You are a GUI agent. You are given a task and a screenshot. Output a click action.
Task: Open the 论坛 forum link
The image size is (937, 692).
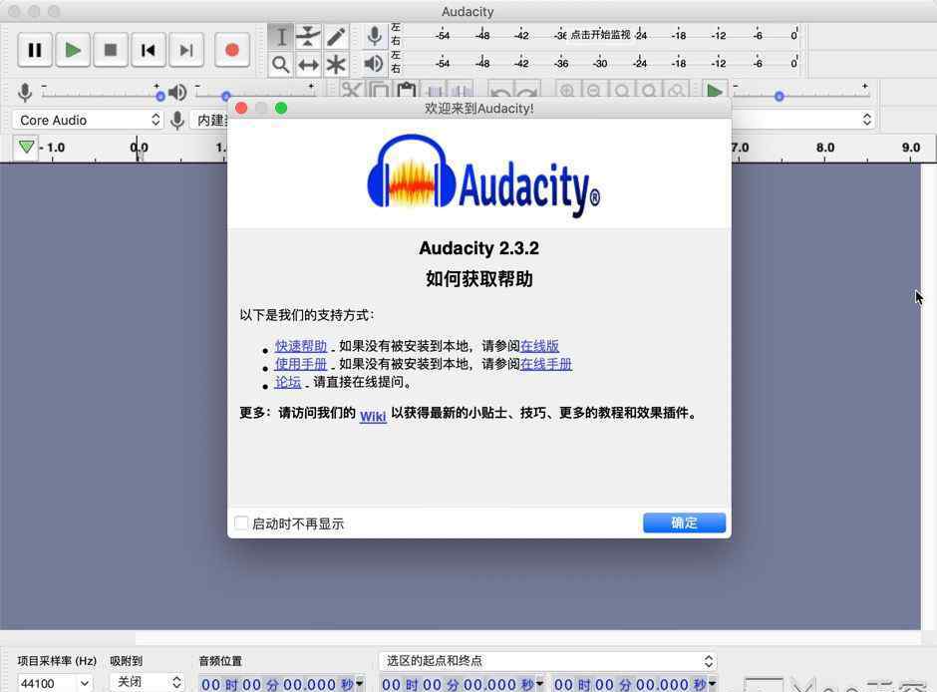tap(288, 382)
